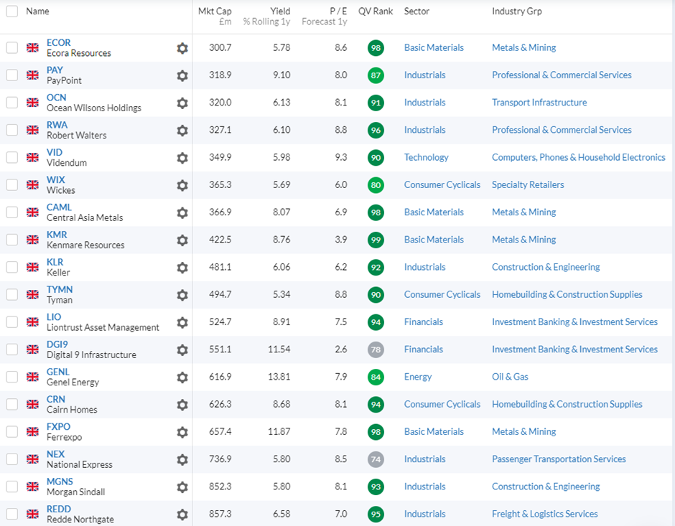This screenshot has height=526, width=675.
Task: Open gear options for Ocean Wilsons Holdings
Action: click(182, 103)
